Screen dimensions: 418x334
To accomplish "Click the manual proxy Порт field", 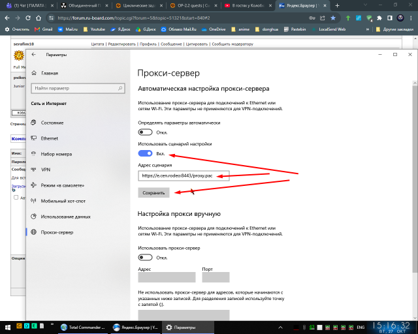I will (x=216, y=277).
